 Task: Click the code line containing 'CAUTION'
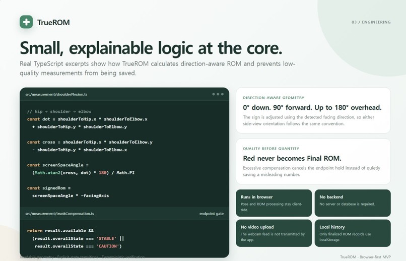(x=78, y=246)
